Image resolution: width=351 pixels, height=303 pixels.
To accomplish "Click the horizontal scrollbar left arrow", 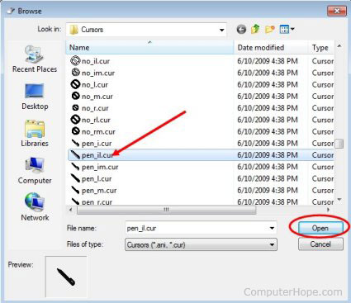I will tap(71, 210).
